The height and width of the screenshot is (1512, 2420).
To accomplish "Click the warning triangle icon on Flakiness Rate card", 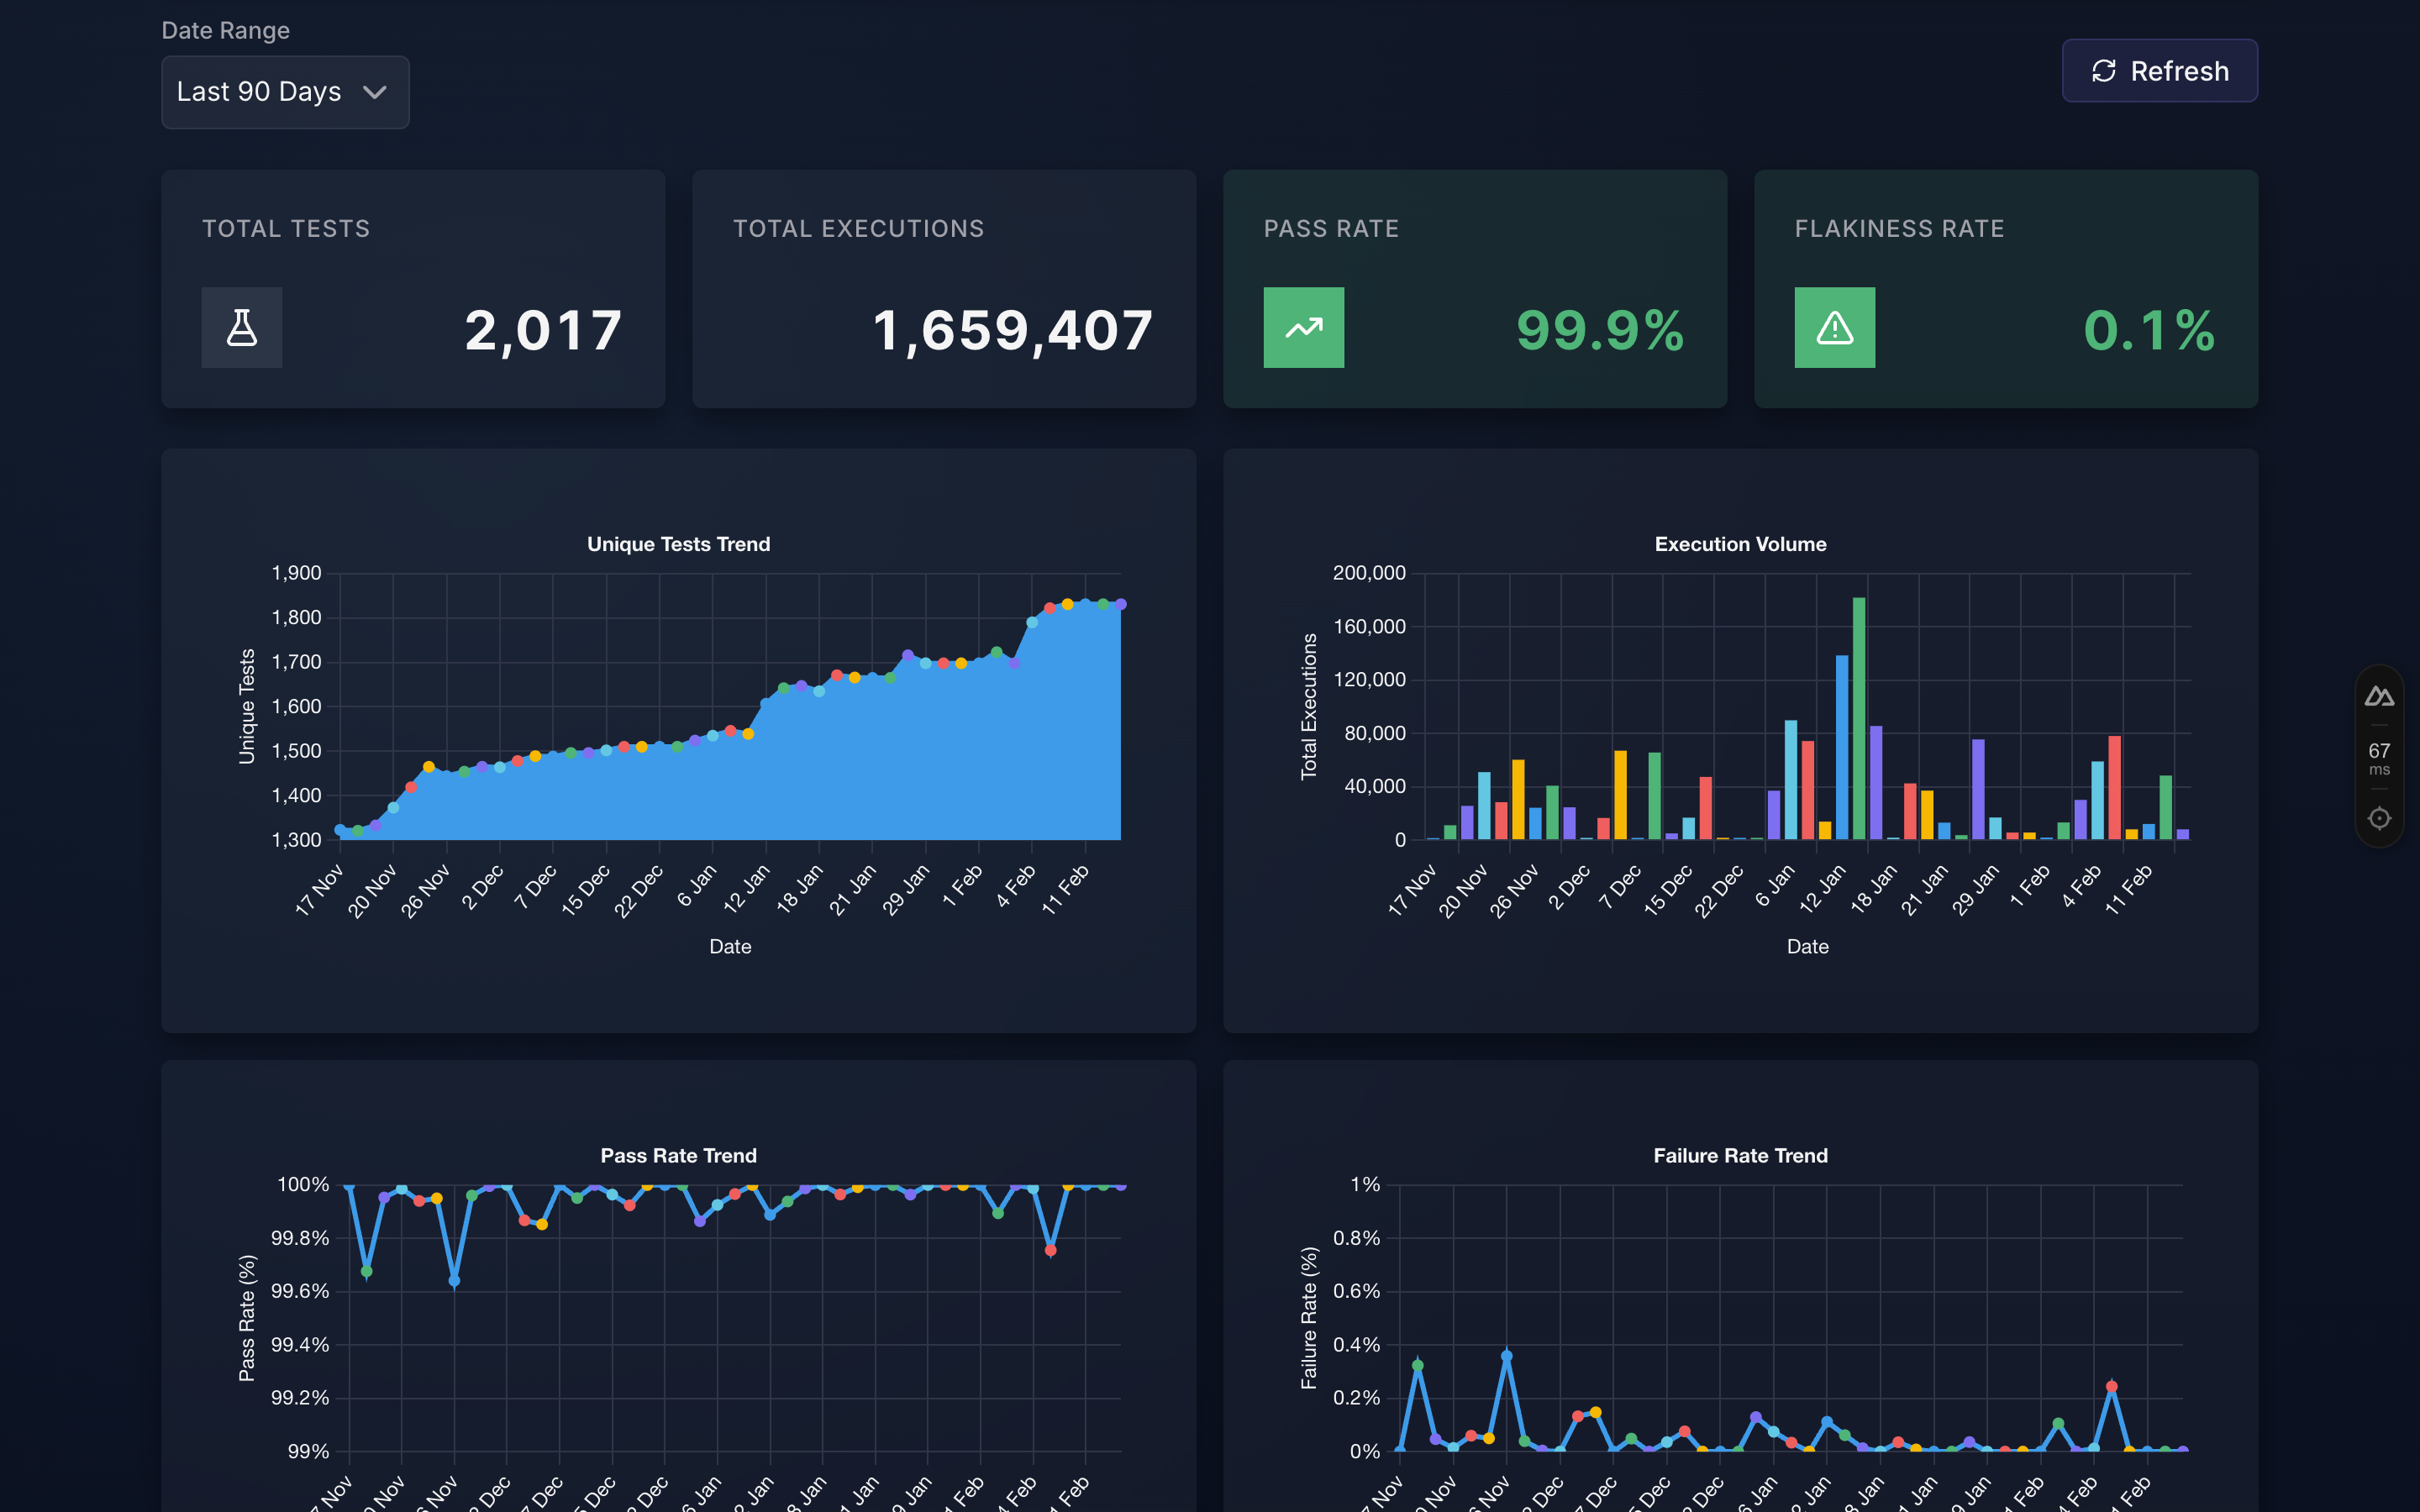I will (1835, 327).
